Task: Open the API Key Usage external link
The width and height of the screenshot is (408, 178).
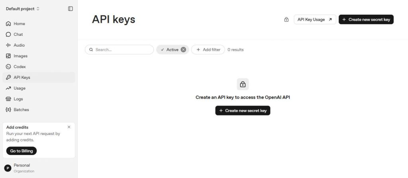Action: [x=315, y=20]
